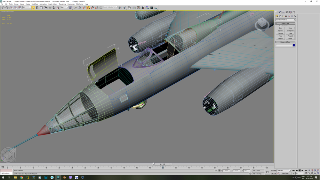Click the GeoSphere button

click(290, 31)
